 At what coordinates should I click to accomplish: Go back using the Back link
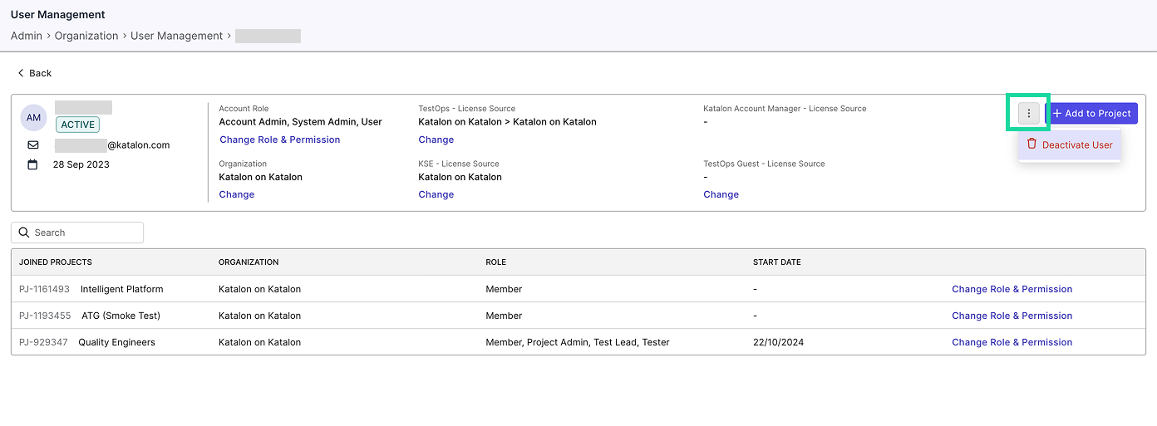[x=35, y=73]
